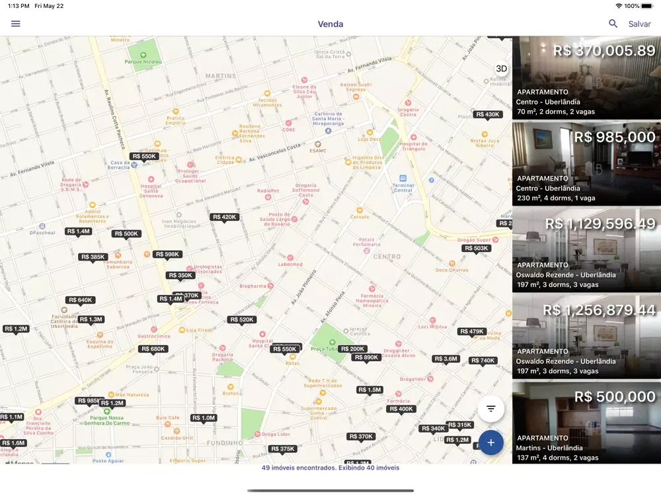Image resolution: width=661 pixels, height=496 pixels.
Task: Select the R$ 420K map price marker
Action: [224, 217]
